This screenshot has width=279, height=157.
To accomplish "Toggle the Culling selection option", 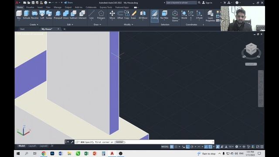I will [154, 16].
